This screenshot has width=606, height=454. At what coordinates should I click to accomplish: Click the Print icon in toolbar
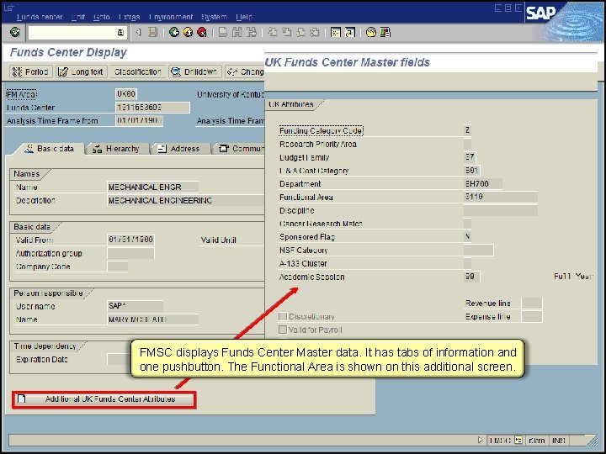[222, 32]
